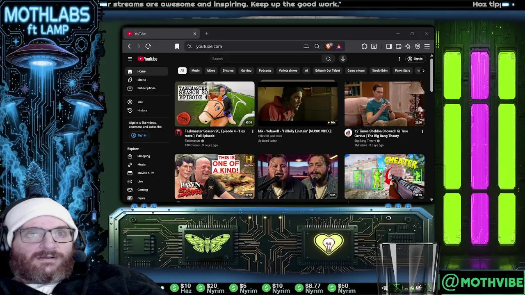
Task: Open the Brave Wallet icon
Action: pos(398,46)
